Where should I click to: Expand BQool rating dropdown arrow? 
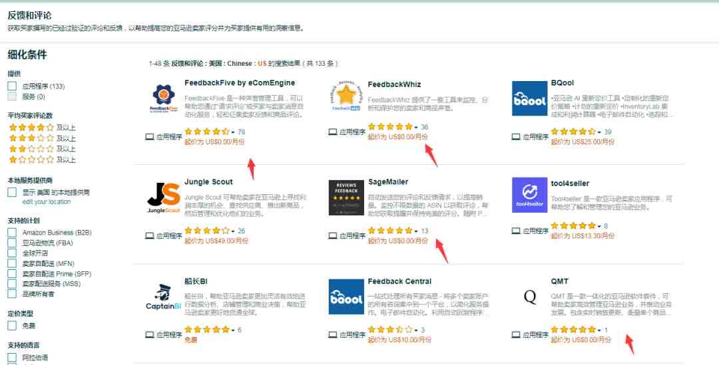599,132
